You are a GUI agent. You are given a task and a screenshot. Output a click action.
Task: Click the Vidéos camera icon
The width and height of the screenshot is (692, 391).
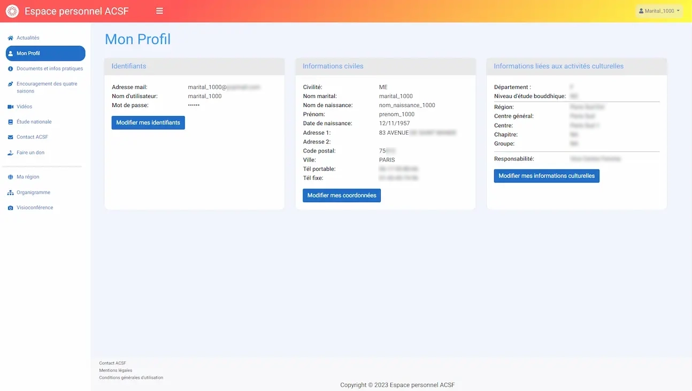10,107
